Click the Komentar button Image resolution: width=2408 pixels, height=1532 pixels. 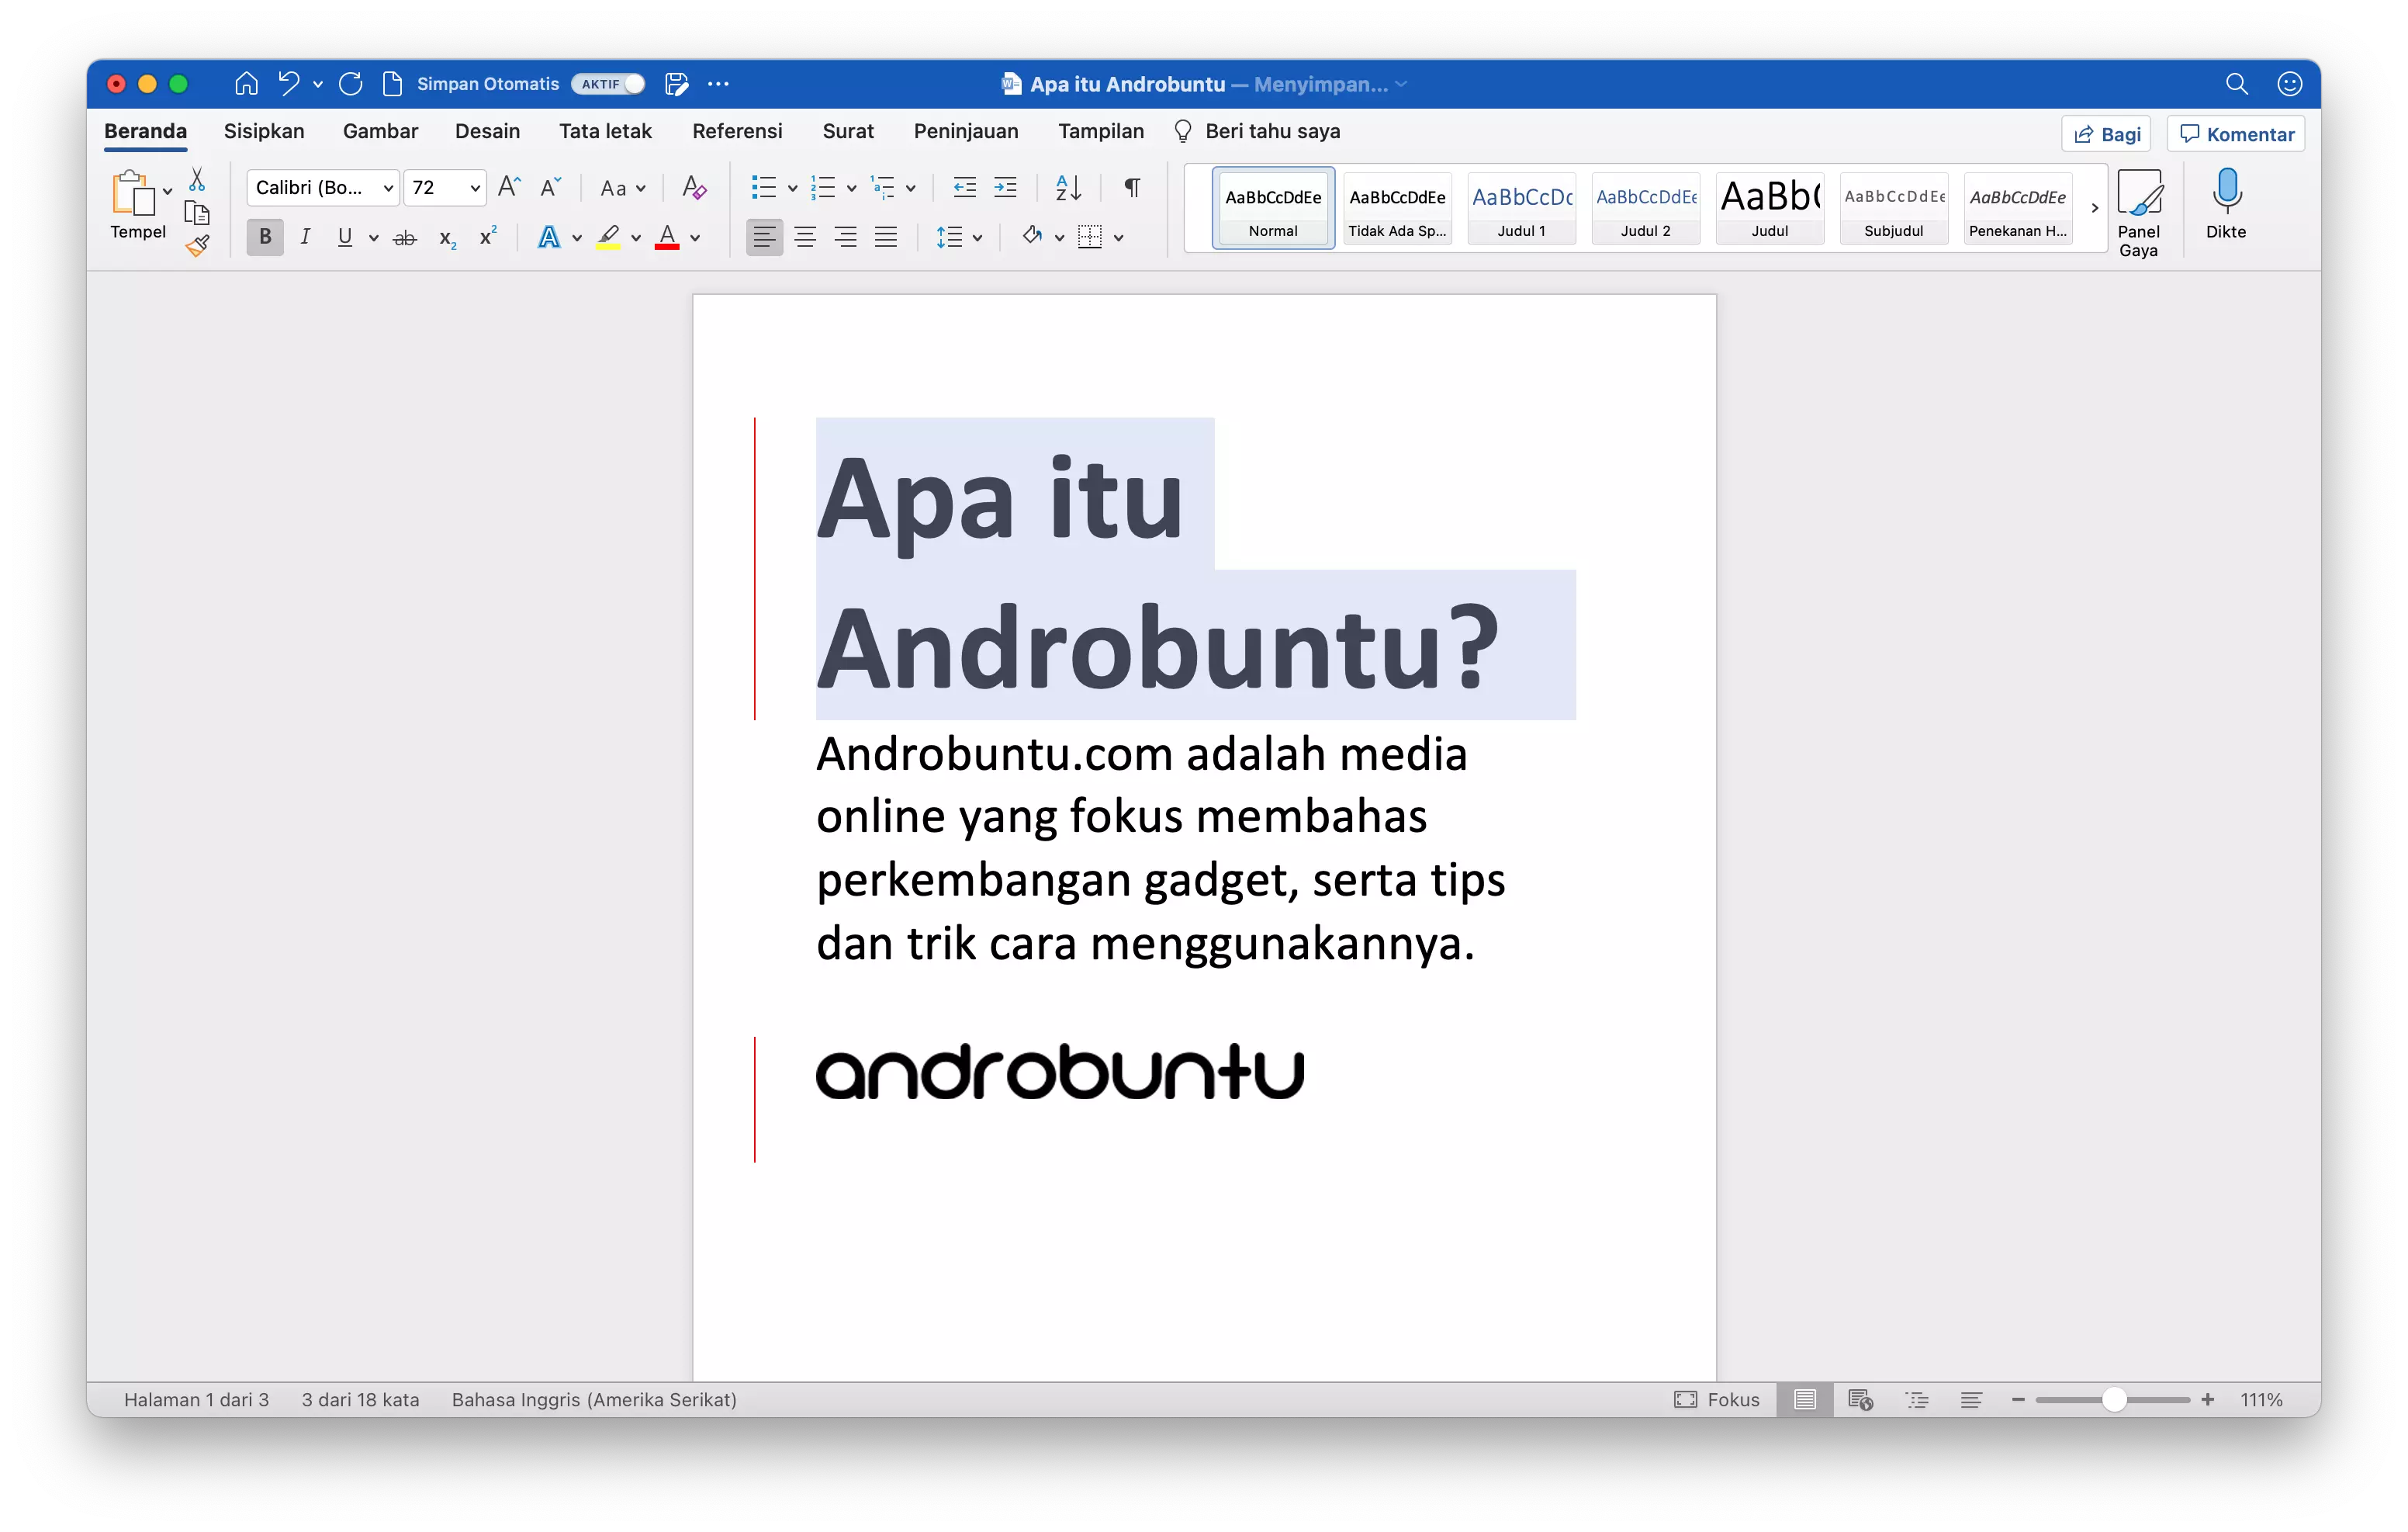[2236, 134]
